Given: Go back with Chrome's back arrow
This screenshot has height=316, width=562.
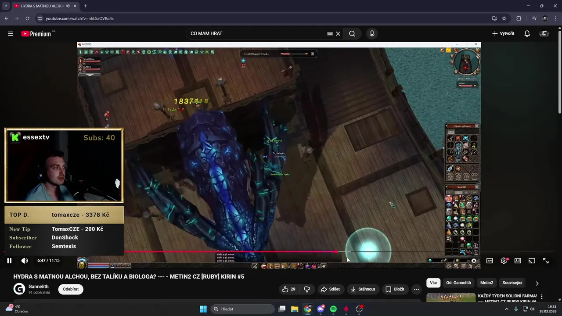Looking at the screenshot, I should pyautogui.click(x=6, y=18).
